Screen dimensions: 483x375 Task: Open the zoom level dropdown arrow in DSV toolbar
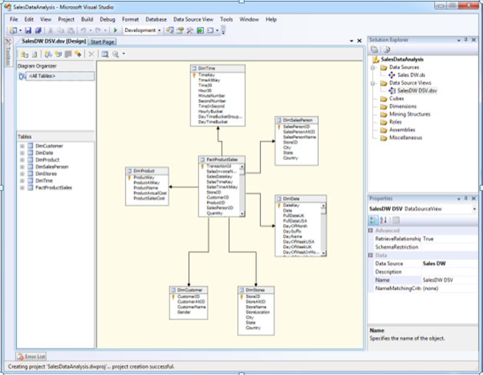point(123,54)
